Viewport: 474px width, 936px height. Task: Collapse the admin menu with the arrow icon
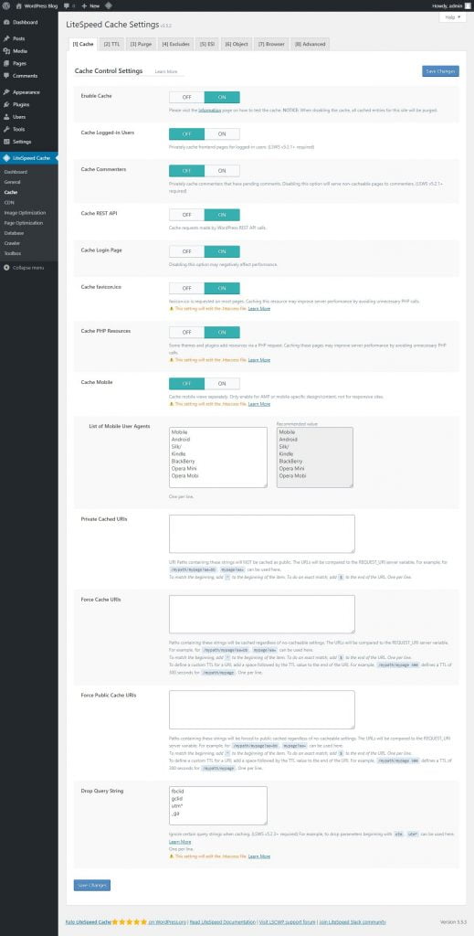pyautogui.click(x=6, y=268)
